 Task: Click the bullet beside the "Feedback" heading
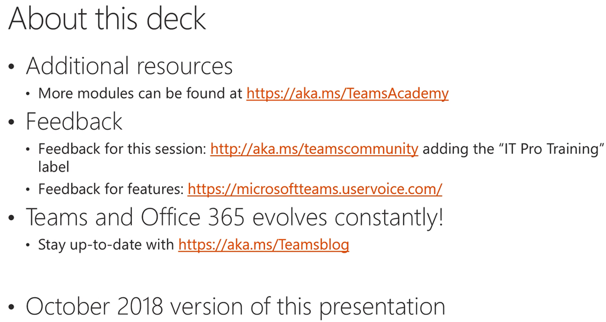(x=12, y=123)
